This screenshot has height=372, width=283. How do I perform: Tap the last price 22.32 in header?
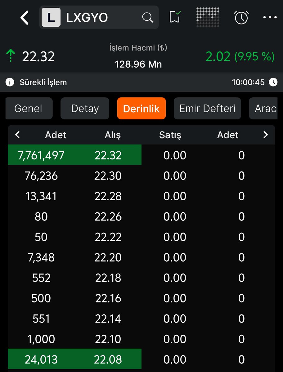[x=38, y=56]
